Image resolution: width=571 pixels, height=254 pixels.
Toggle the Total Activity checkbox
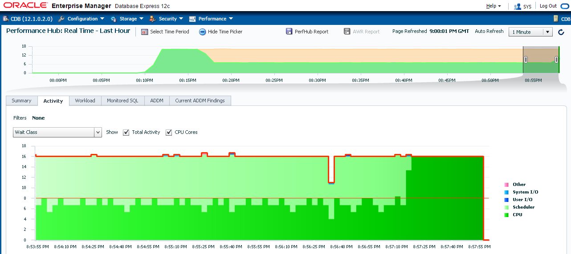coord(126,132)
